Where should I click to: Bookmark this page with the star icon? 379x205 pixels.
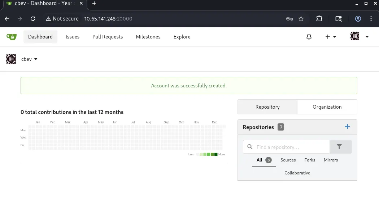point(301,19)
